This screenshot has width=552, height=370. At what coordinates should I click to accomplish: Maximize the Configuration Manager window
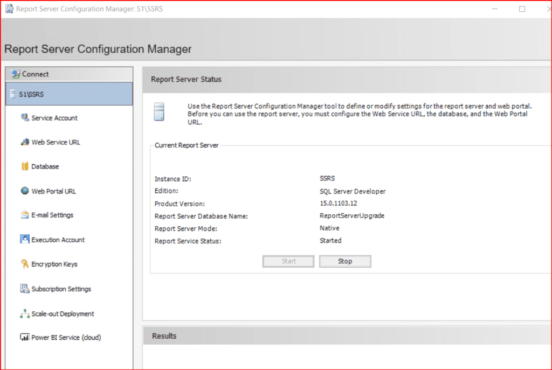point(522,9)
